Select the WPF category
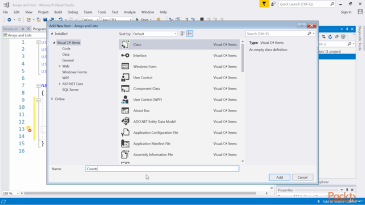The width and height of the screenshot is (365, 205). coord(66,78)
